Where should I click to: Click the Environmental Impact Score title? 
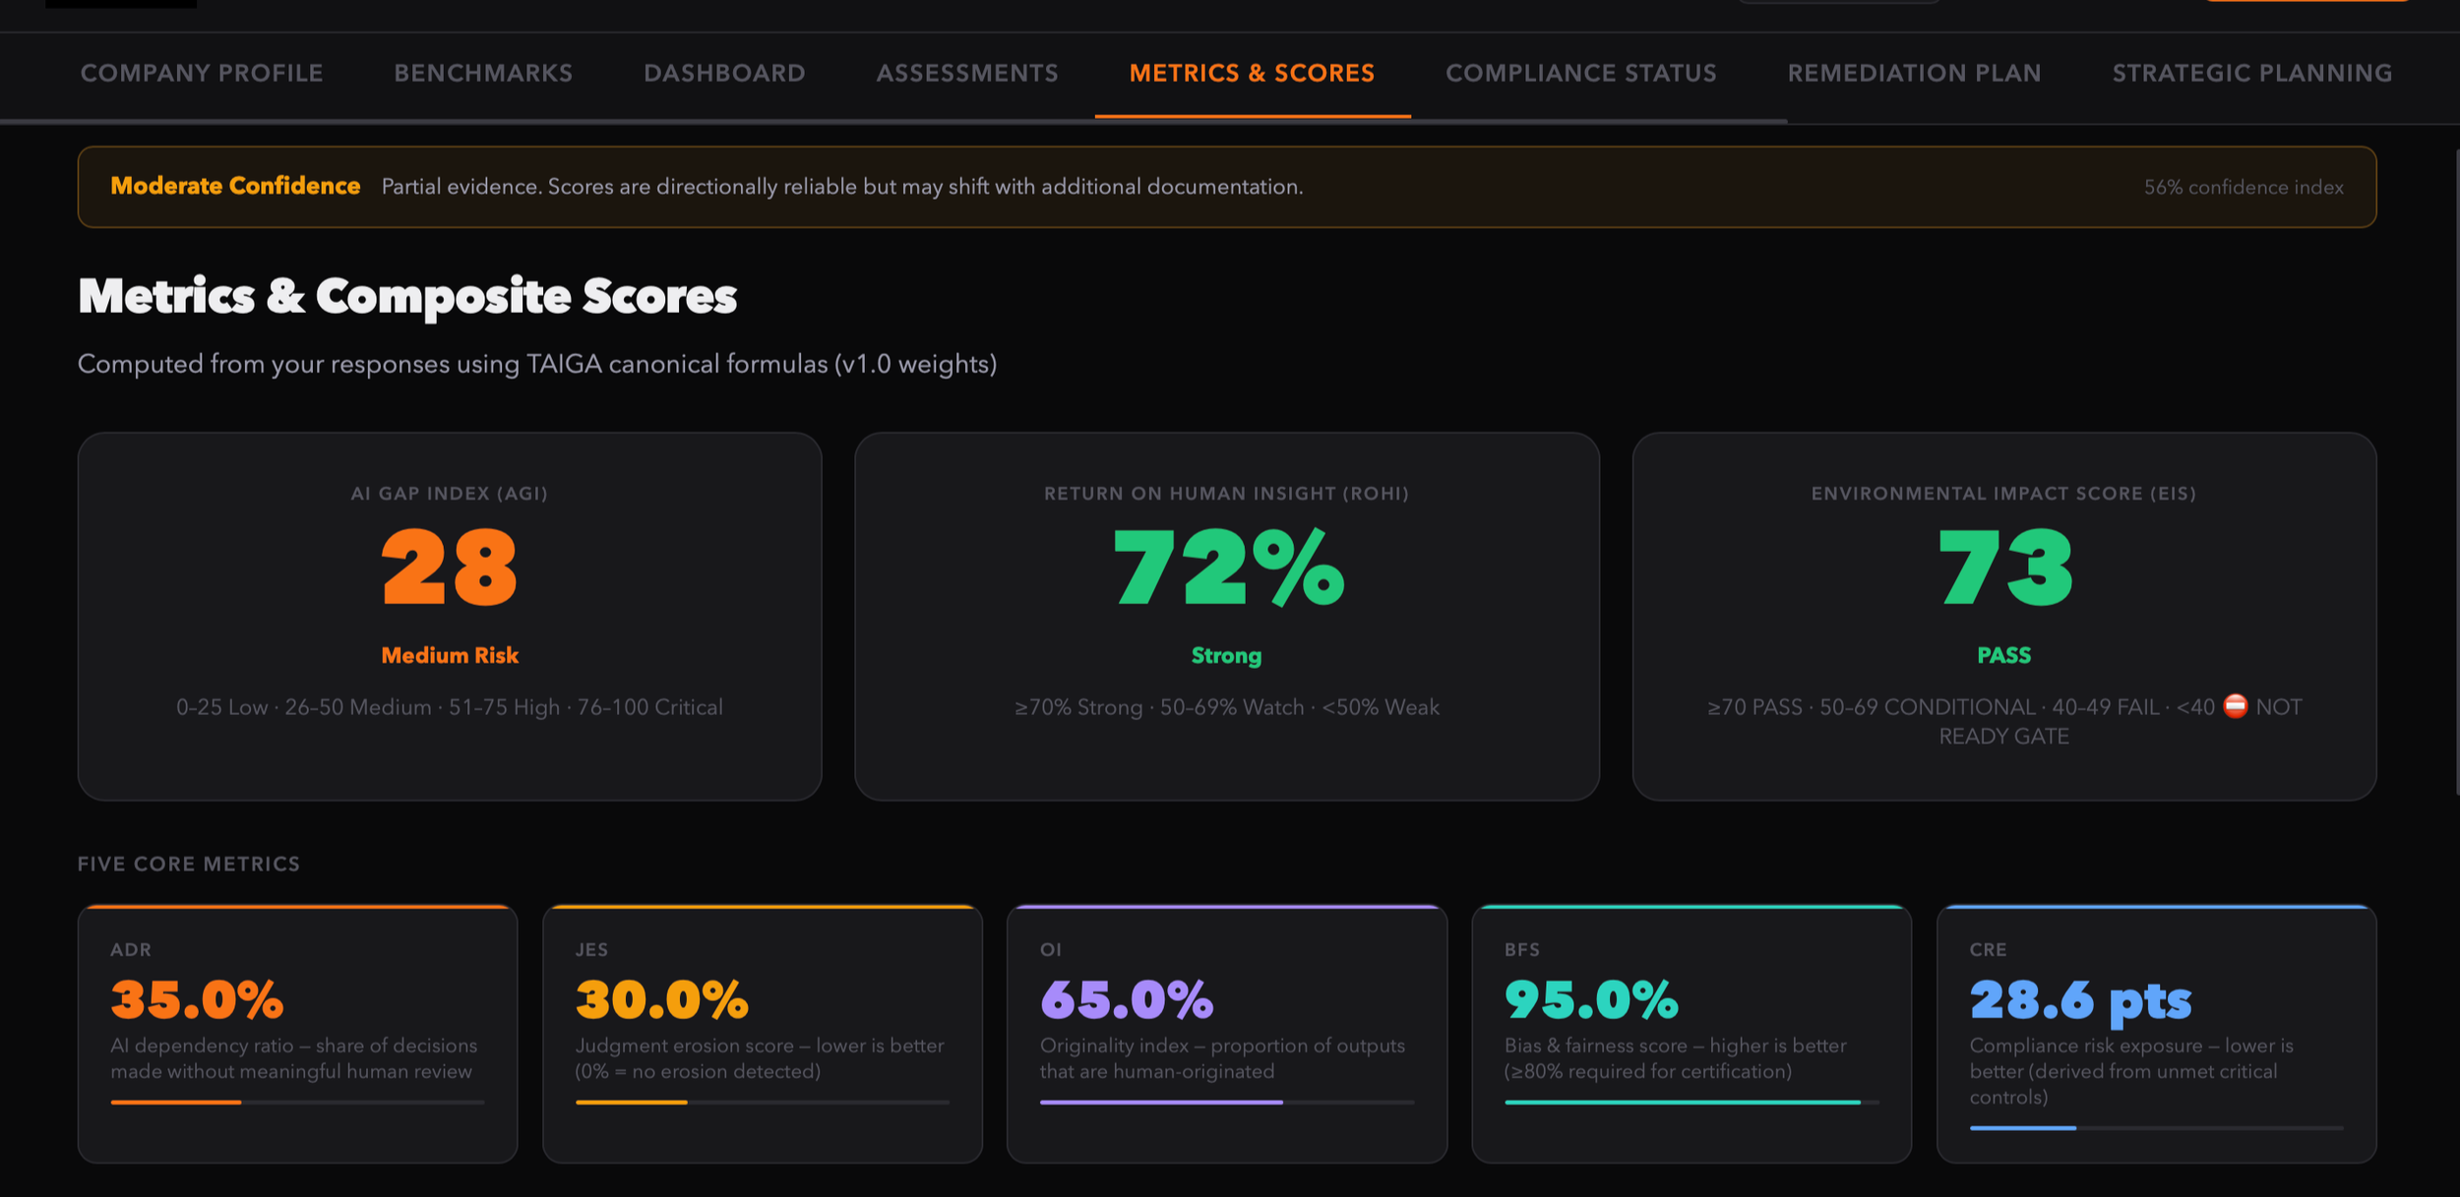[x=2004, y=494]
